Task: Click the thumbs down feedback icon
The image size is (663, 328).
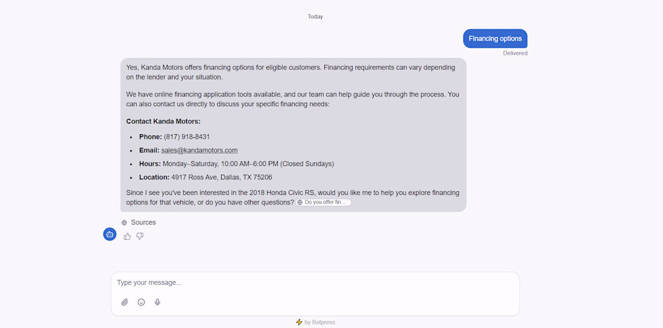Action: coord(140,237)
